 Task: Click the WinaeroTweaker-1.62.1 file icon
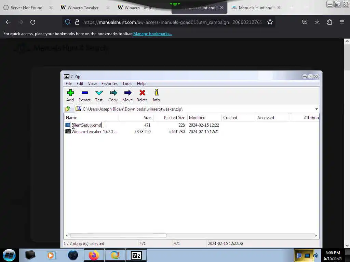(x=68, y=131)
